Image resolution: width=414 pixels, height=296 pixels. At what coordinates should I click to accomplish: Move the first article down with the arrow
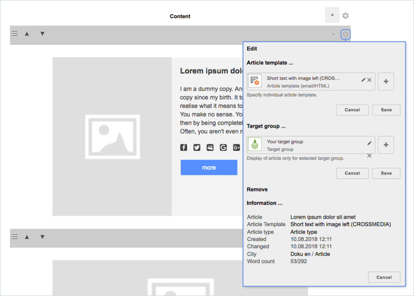(42, 33)
